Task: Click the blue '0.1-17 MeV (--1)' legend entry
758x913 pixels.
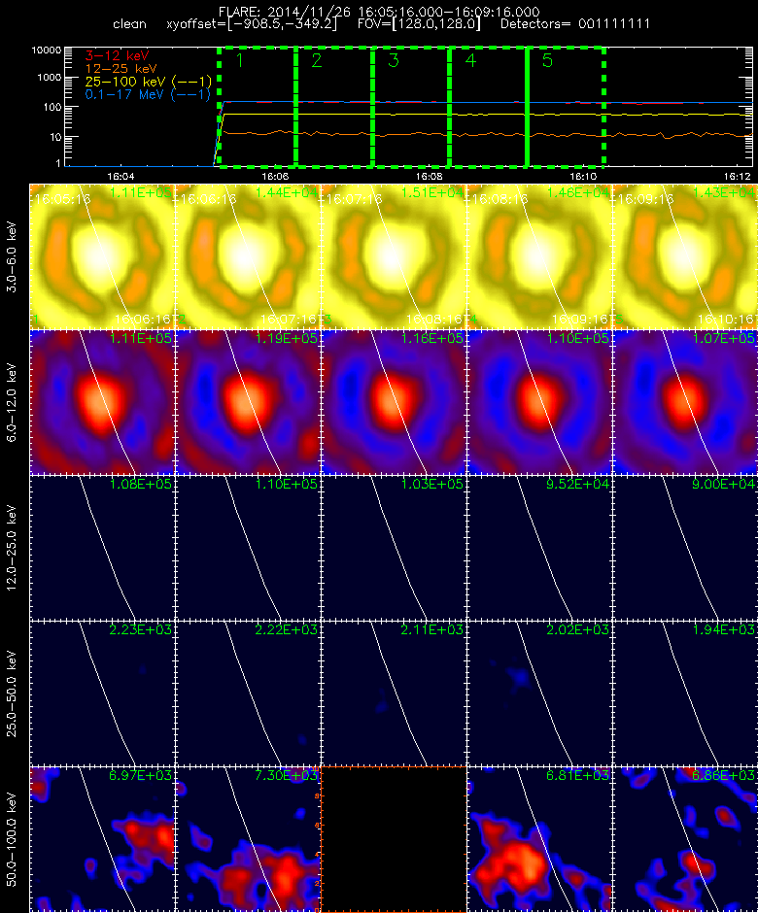Action: coord(148,94)
